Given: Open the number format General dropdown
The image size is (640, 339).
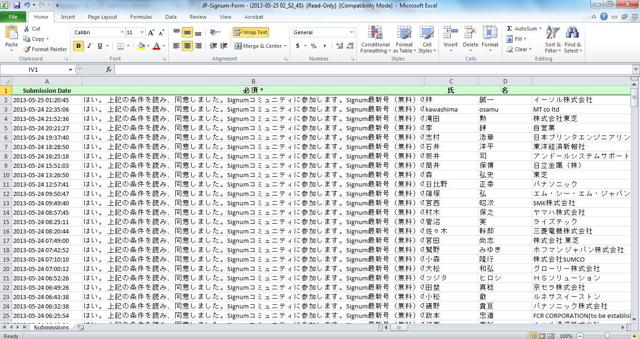Looking at the screenshot, I should (352, 32).
